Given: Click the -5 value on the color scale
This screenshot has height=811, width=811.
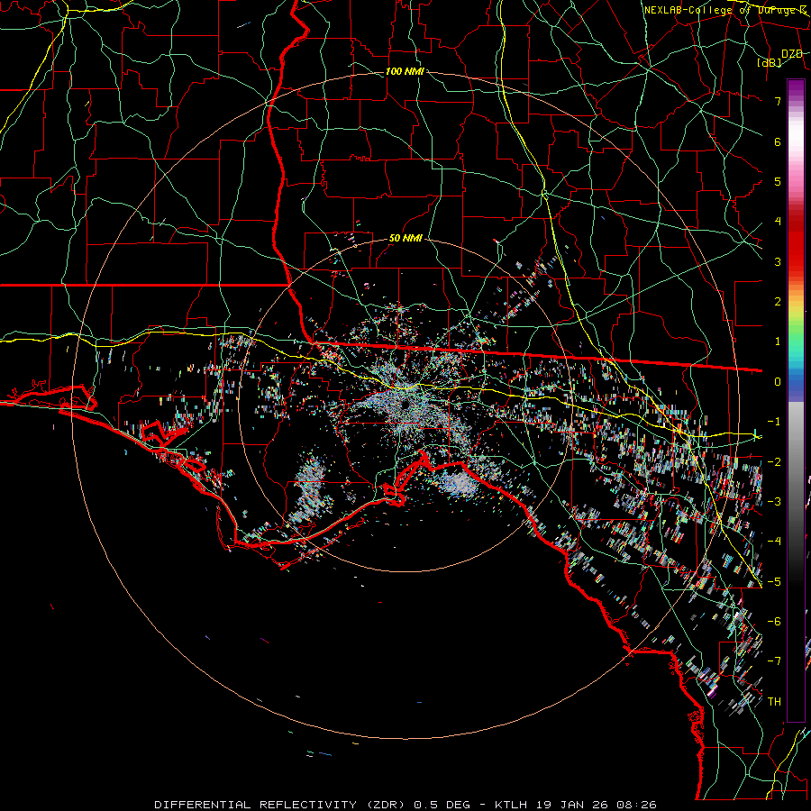Looking at the screenshot, I should click(774, 582).
